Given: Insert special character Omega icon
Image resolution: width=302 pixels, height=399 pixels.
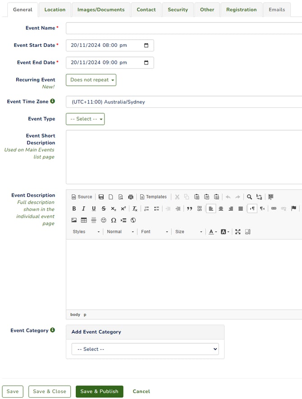Looking at the screenshot, I should coord(114,220).
